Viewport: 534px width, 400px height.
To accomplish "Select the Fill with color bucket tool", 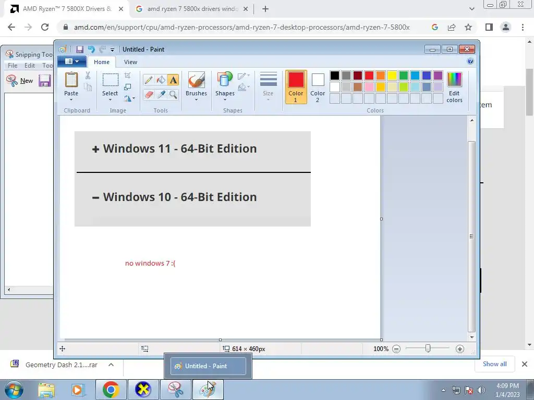I will [161, 80].
